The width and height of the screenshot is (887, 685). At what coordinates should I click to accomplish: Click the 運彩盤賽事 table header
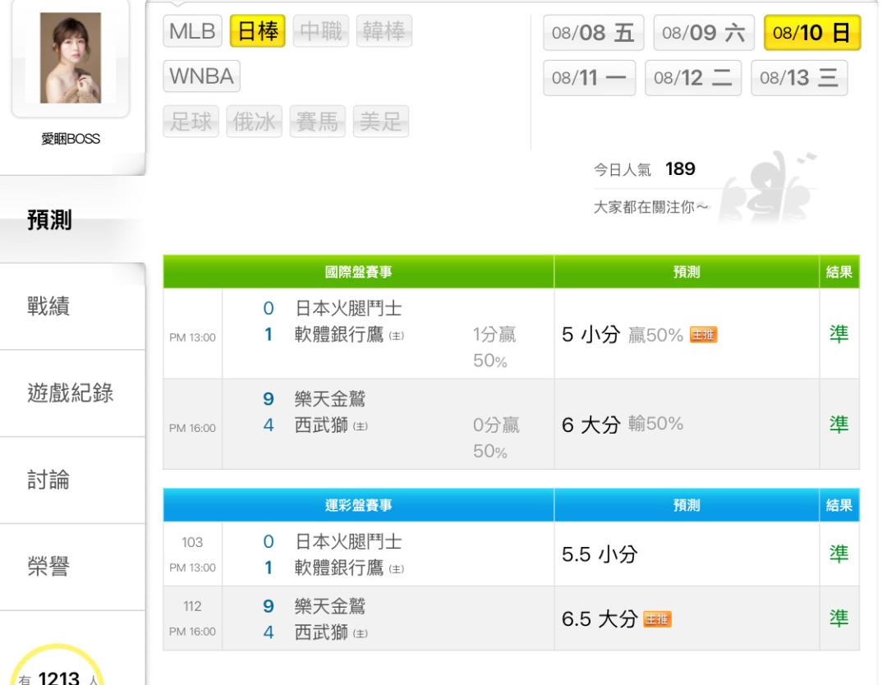(359, 505)
